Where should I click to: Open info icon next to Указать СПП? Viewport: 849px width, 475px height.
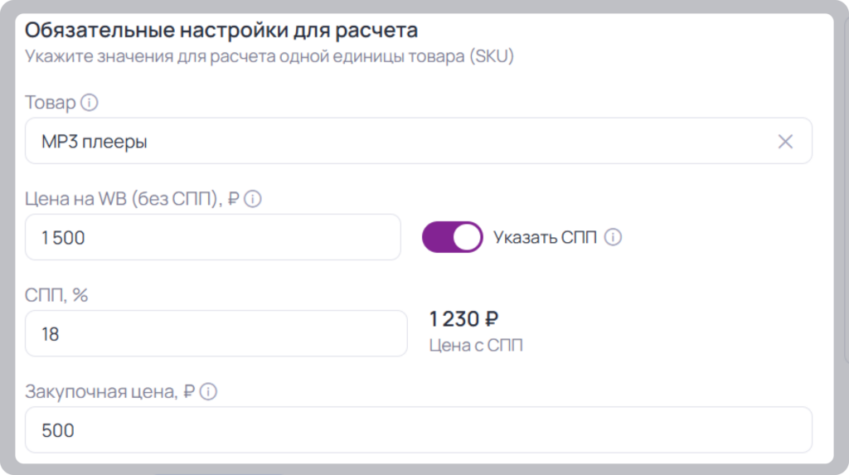pos(613,237)
